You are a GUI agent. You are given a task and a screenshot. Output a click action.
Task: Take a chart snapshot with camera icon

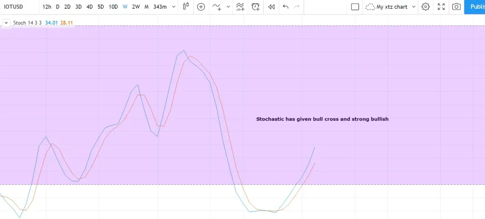[457, 7]
